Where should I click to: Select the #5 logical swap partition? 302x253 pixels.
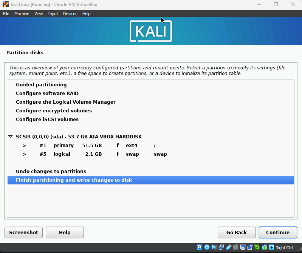tap(94, 154)
